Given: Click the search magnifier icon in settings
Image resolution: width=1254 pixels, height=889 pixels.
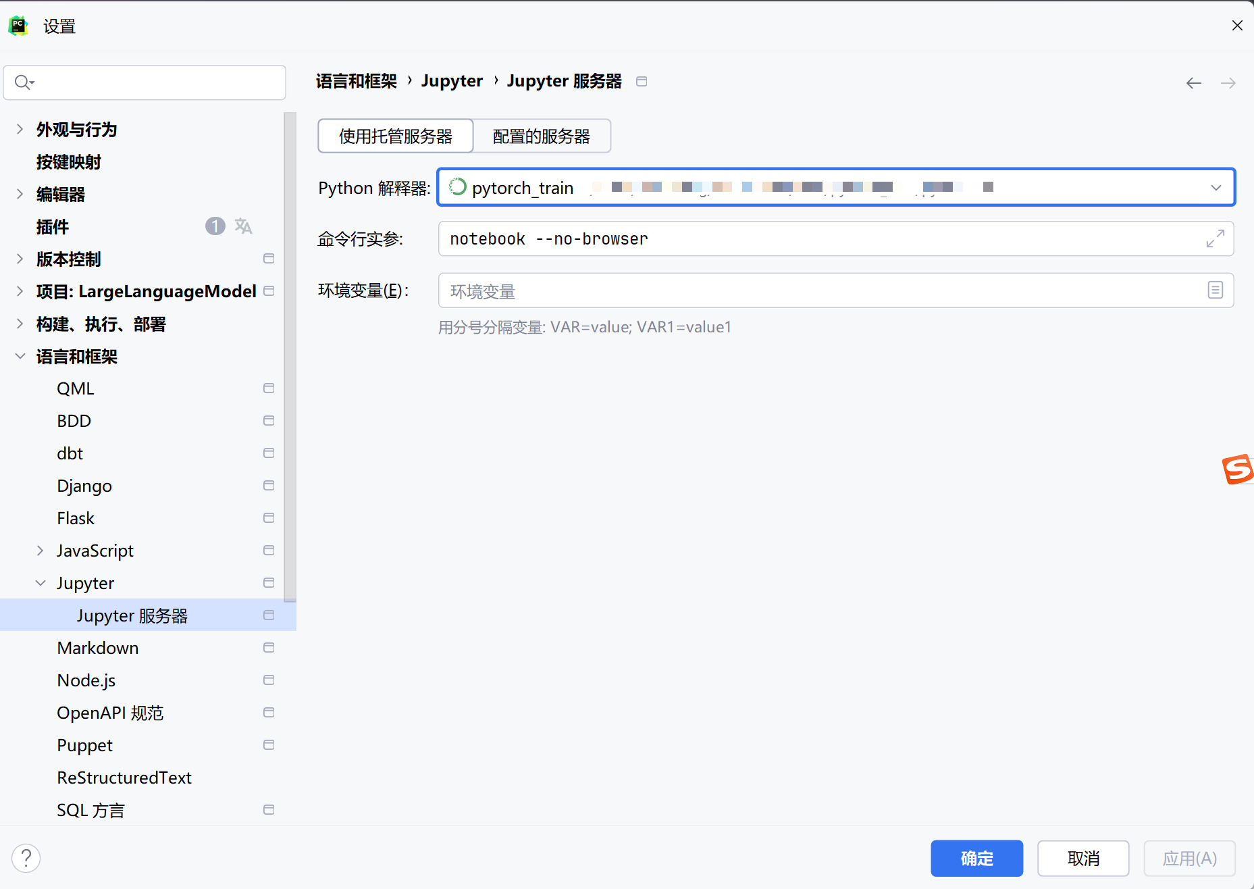Looking at the screenshot, I should 24,82.
